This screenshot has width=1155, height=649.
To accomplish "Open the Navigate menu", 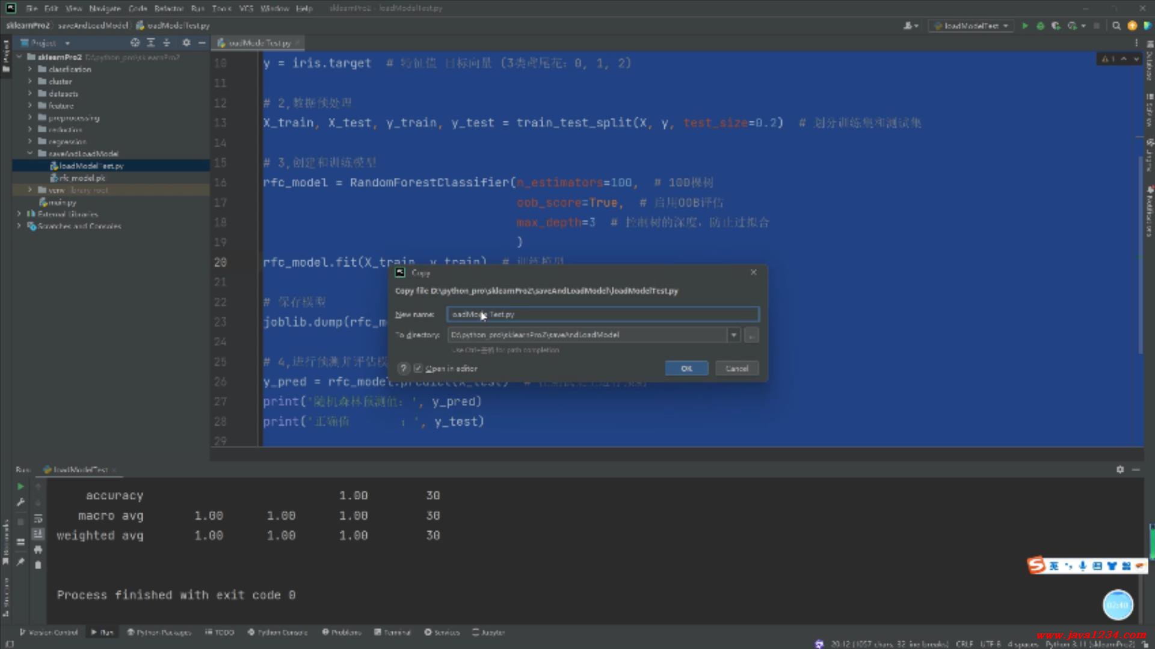I will [x=105, y=8].
